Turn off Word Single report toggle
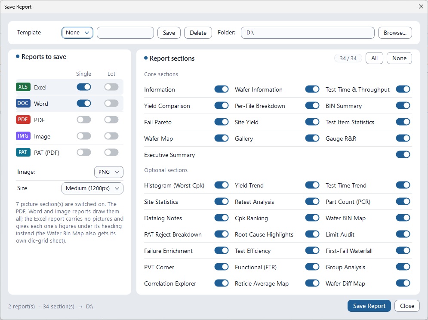Screen dimensions: 428x320 84,104
